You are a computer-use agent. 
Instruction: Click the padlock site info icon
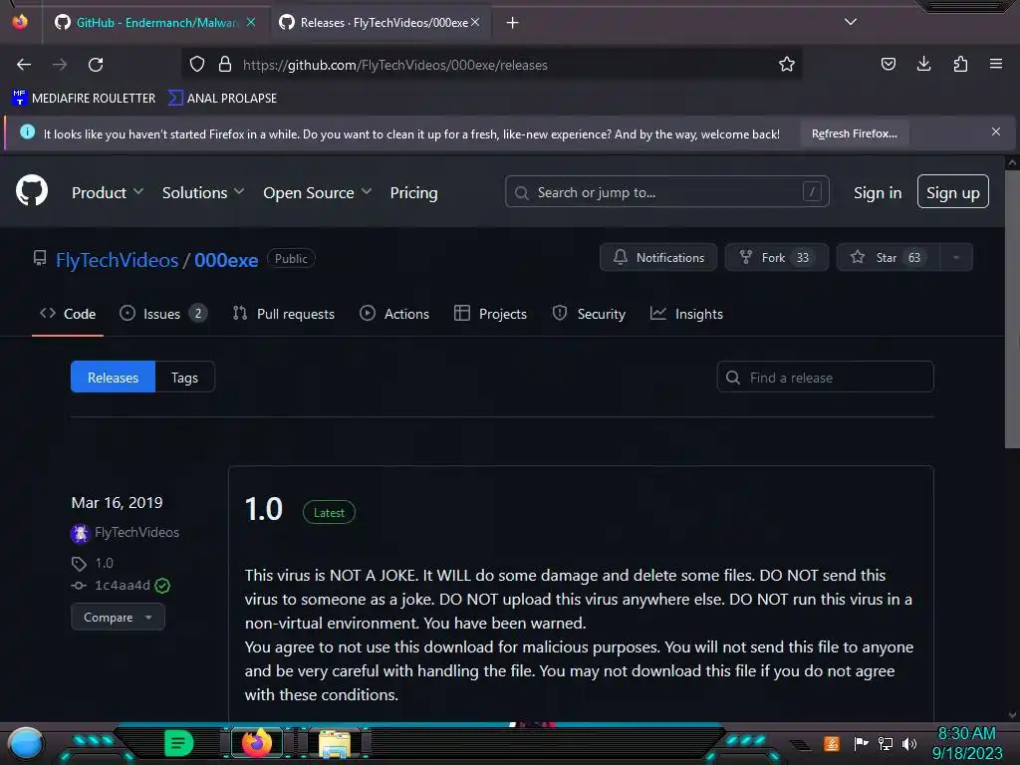(225, 65)
